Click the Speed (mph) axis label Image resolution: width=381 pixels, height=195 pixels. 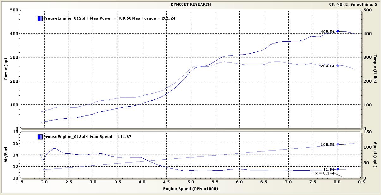[x=375, y=155]
